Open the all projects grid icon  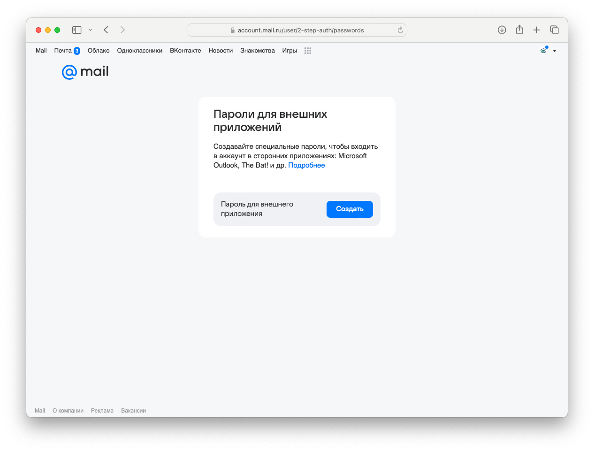[x=308, y=51]
